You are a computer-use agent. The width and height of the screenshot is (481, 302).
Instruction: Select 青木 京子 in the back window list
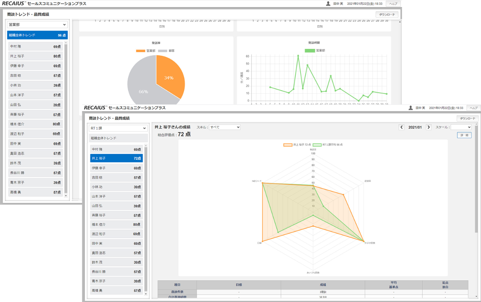[x=36, y=183]
